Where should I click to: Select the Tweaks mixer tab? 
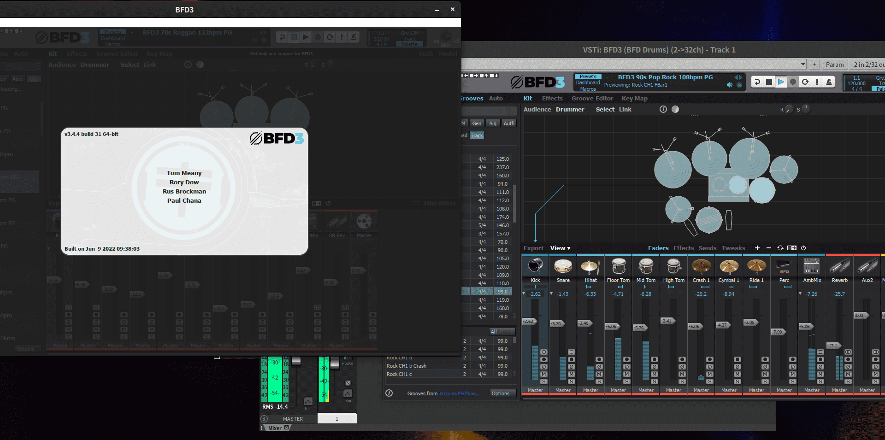(x=733, y=248)
